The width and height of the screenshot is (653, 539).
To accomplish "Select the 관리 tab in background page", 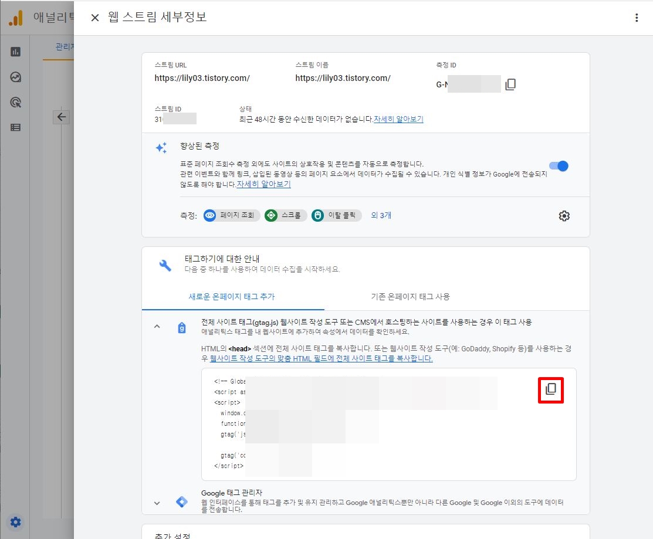I will (65, 46).
